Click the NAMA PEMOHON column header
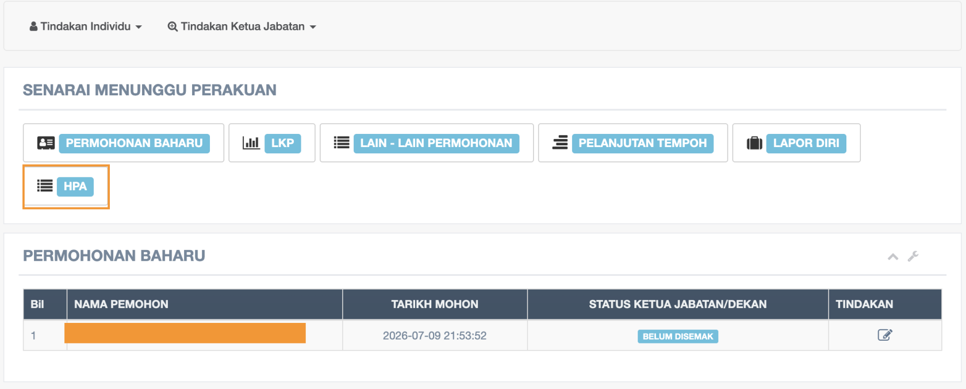Screen dimensions: 966x389 205,304
